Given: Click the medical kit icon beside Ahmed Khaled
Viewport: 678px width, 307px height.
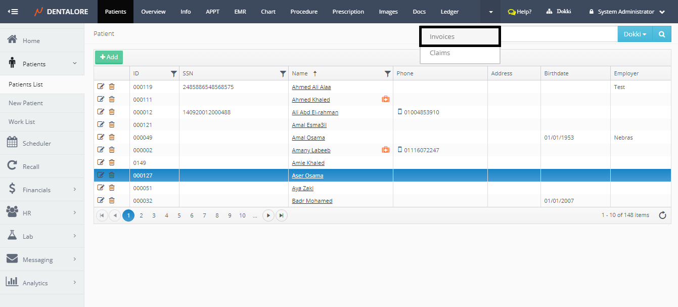Looking at the screenshot, I should (385, 100).
